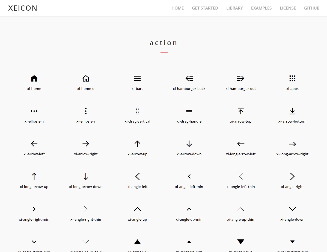
Task: Choose the xi-drag-vertical dotted icon
Action: (137, 111)
